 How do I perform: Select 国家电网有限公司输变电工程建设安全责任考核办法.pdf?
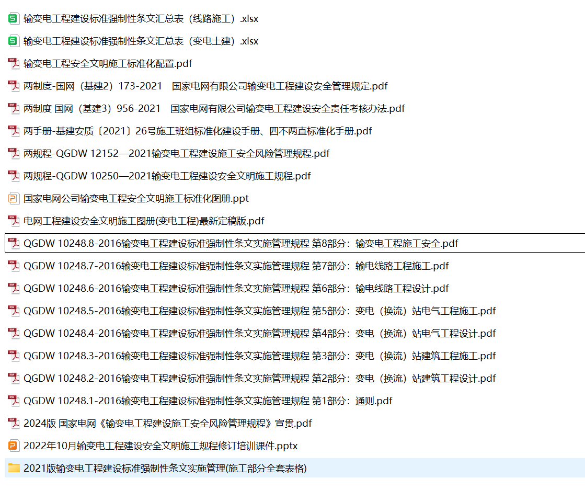[288, 109]
